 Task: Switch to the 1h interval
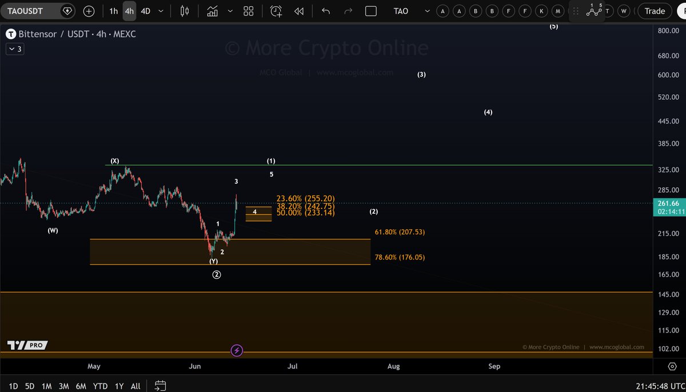(113, 11)
